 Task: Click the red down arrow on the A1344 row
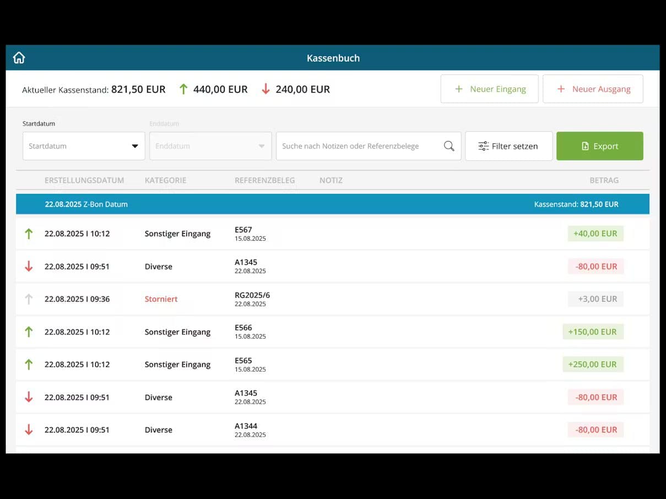pyautogui.click(x=29, y=430)
